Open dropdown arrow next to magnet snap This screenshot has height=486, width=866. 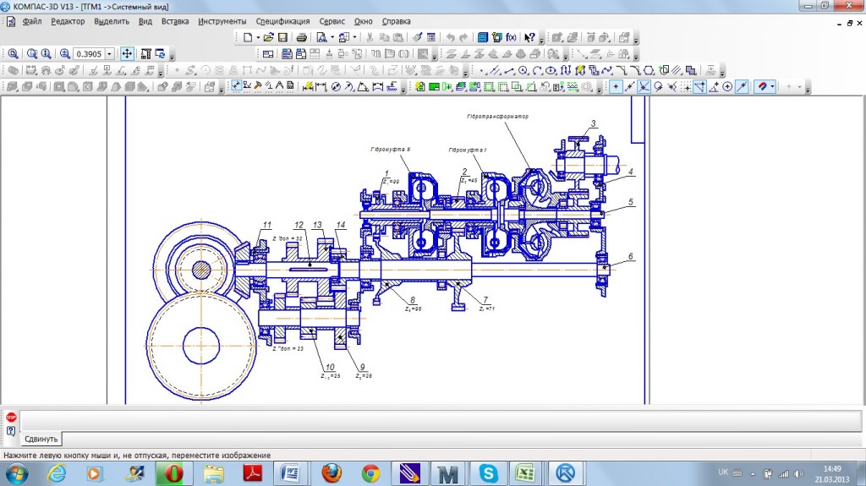773,87
